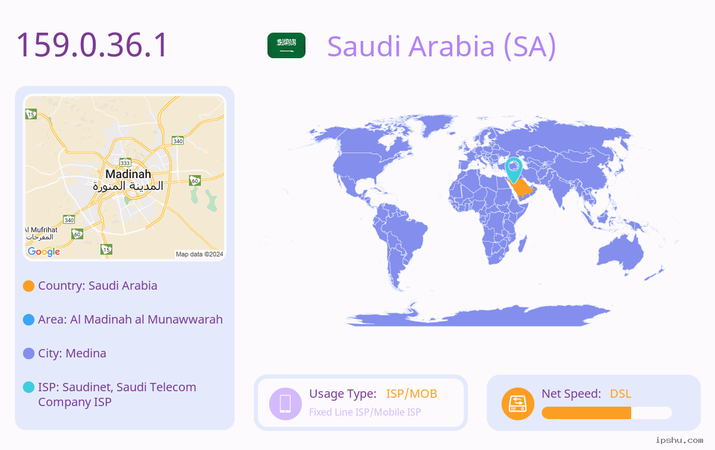715x450 pixels.
Task: Click ISP: Saudinet, Saudi Telecom Company text
Action: click(x=117, y=394)
